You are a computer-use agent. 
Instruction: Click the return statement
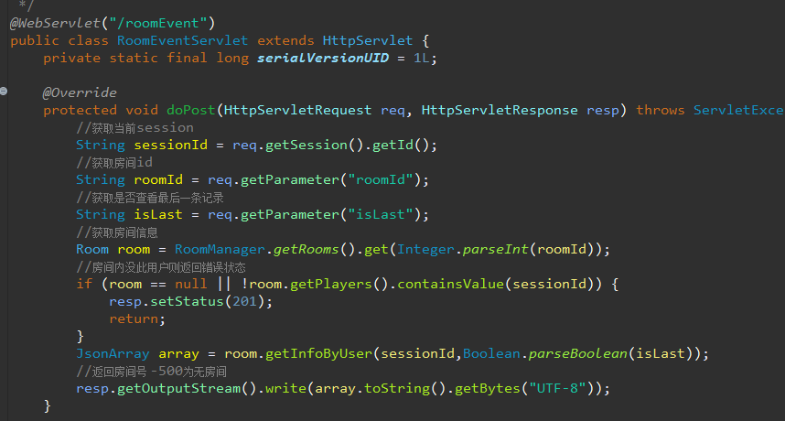coord(137,318)
